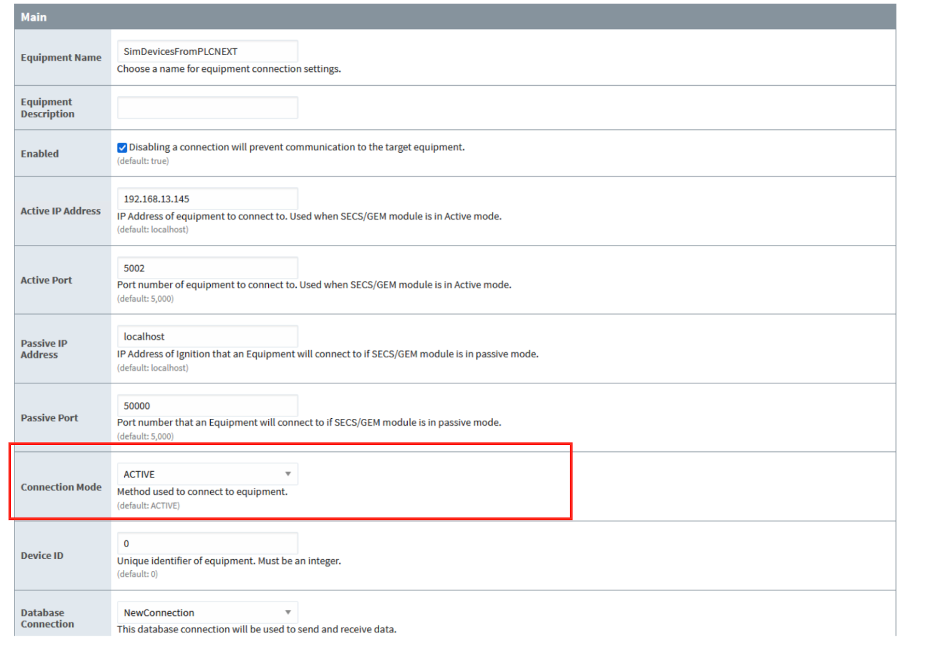Screen dimensions: 929x655
Task: Click the Equipment Name input field
Action: [207, 51]
